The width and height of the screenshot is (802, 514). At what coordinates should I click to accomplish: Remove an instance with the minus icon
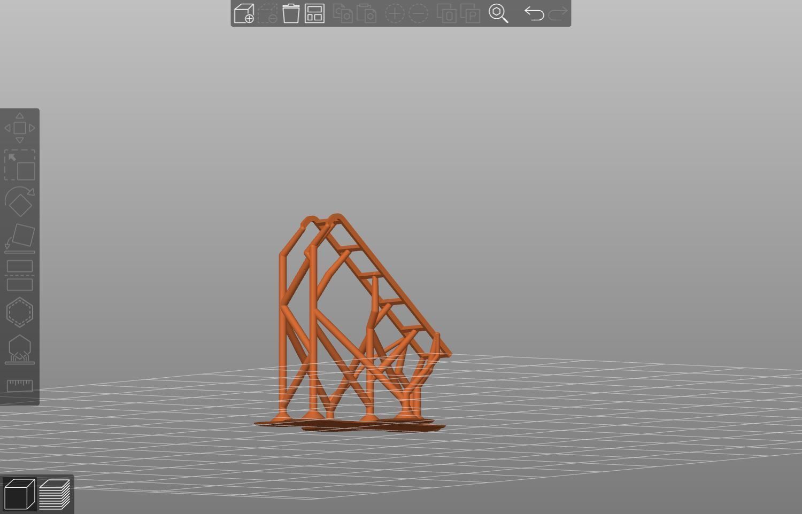(x=418, y=13)
